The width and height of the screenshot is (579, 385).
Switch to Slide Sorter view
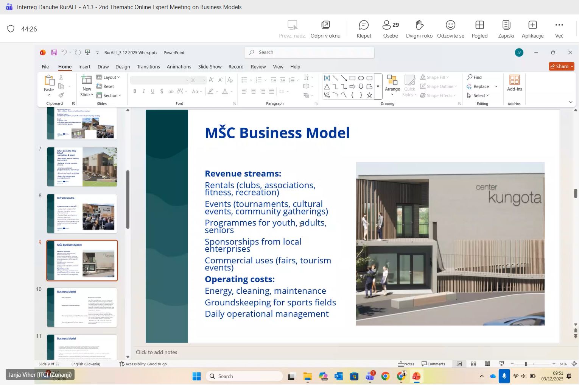tap(473, 364)
